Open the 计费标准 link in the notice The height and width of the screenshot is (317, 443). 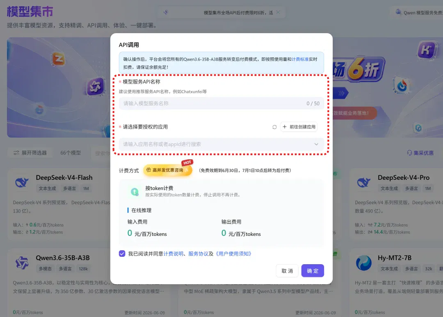pyautogui.click(x=300, y=59)
